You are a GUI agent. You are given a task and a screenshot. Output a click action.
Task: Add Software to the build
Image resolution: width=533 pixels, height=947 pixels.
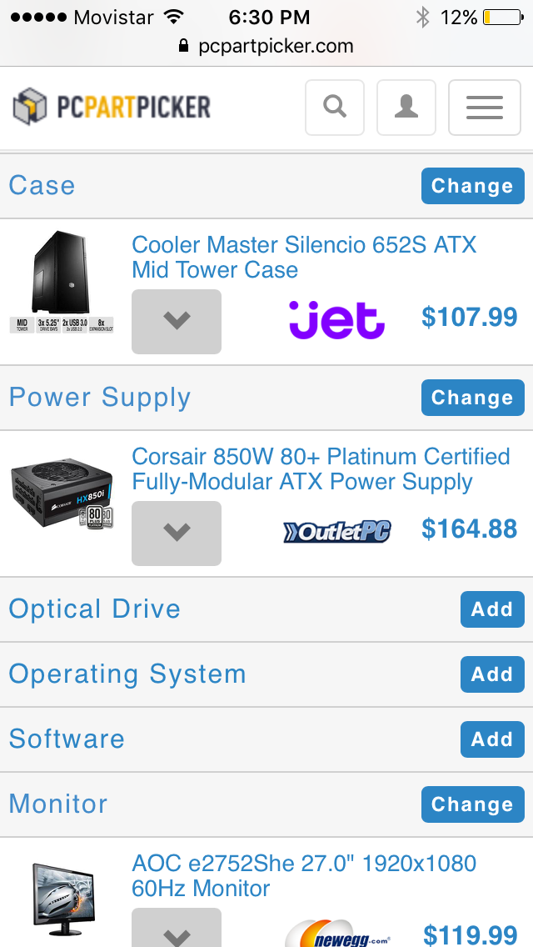[492, 739]
